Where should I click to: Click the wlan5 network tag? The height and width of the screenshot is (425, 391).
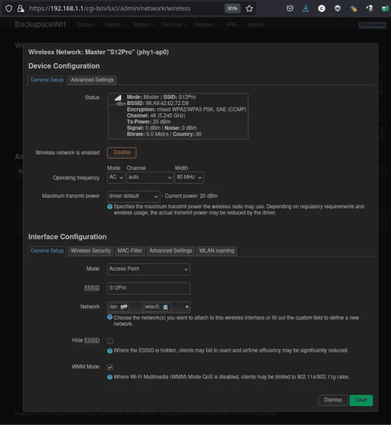click(157, 307)
